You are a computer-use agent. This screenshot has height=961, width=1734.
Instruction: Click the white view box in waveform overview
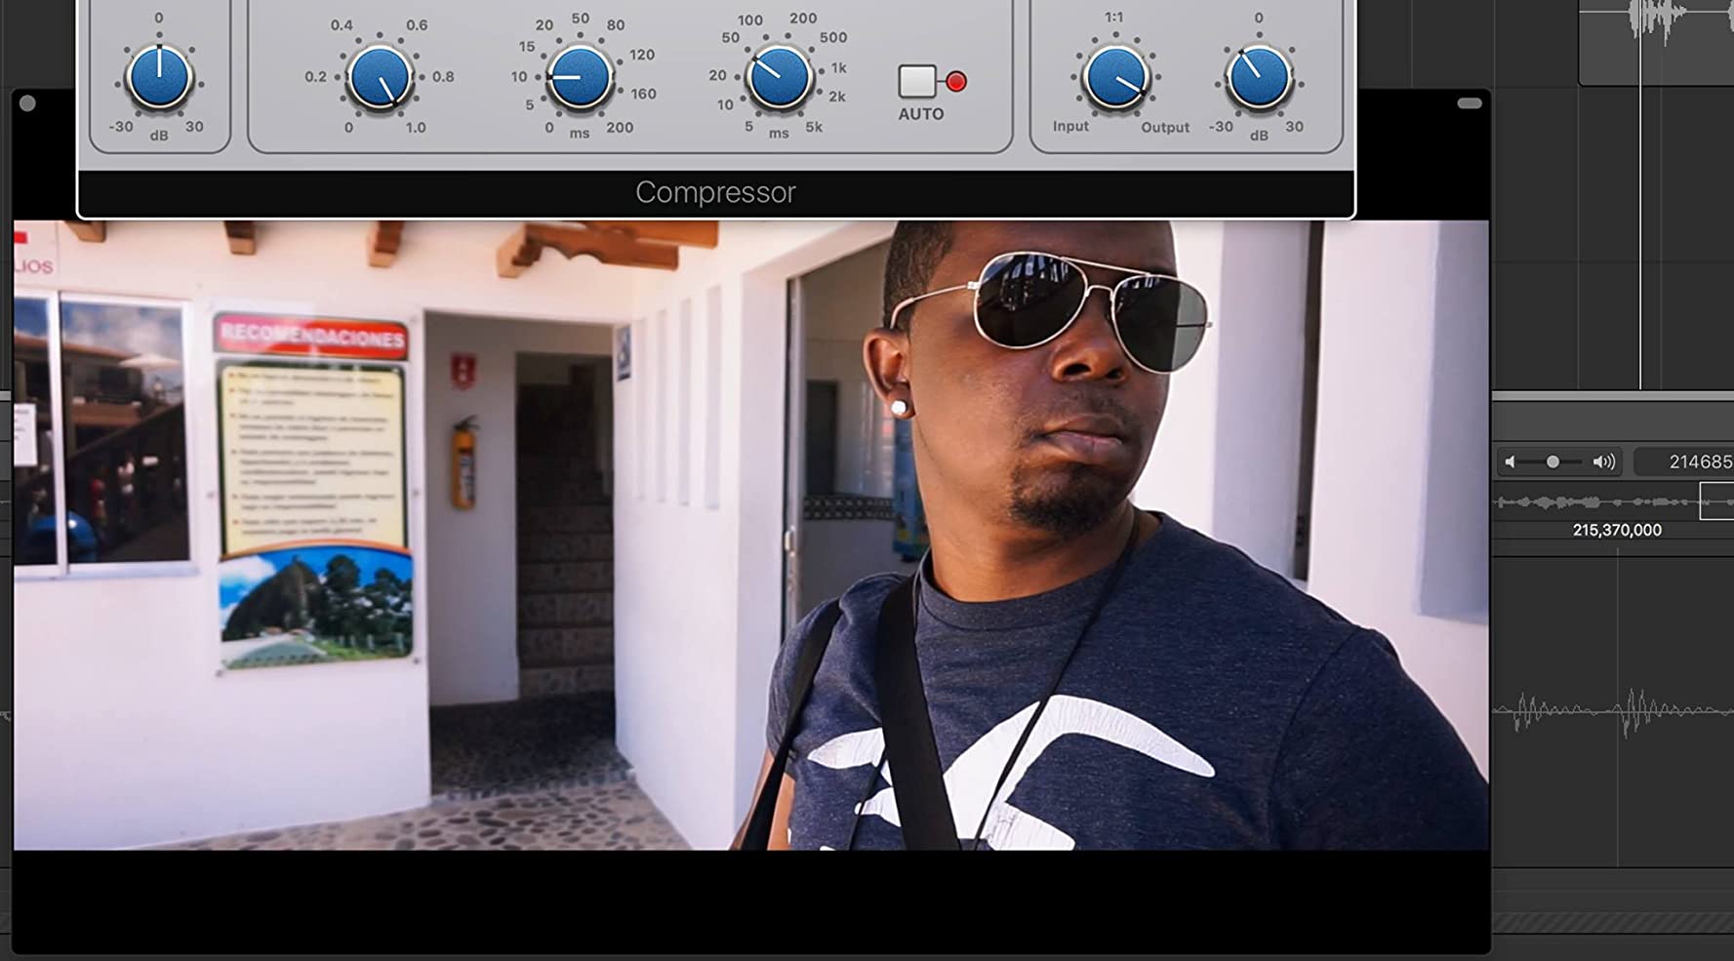tap(1715, 502)
